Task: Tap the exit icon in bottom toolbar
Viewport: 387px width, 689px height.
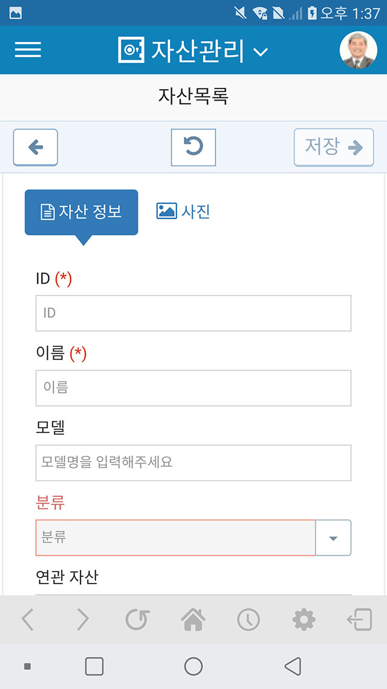Action: [359, 619]
